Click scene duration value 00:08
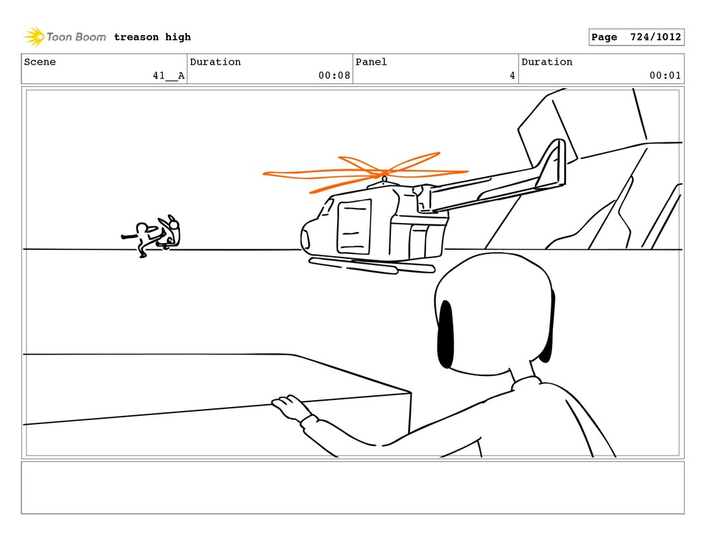Viewport: 706px width, 546px height. pos(334,76)
